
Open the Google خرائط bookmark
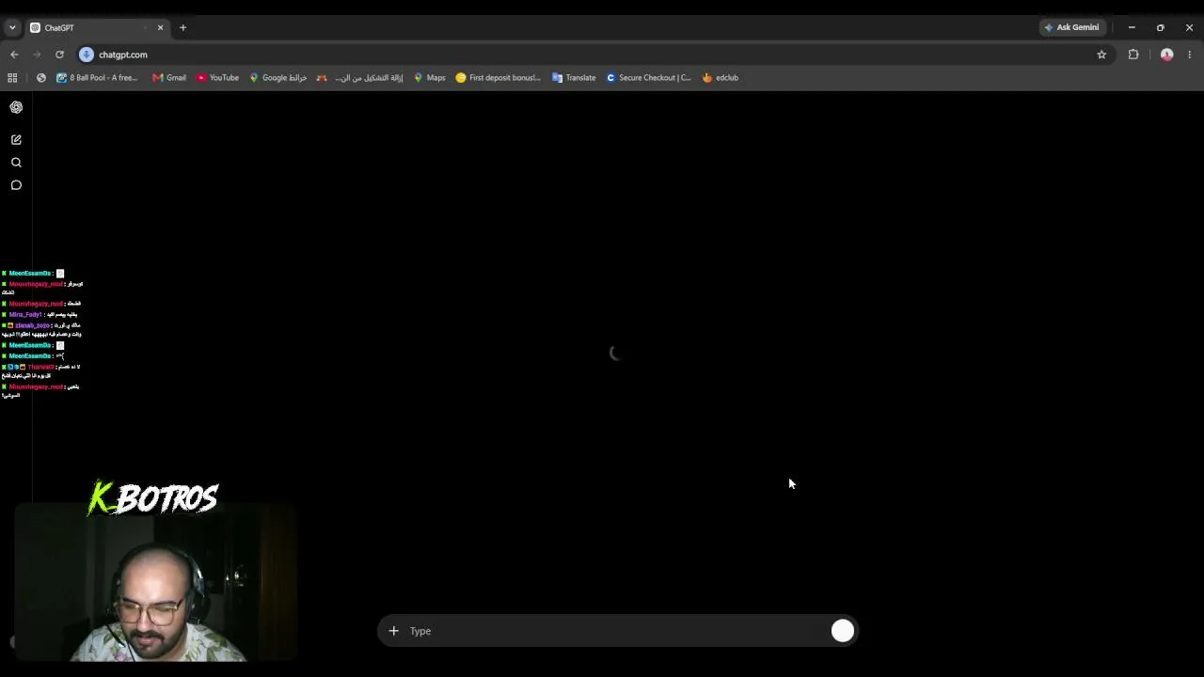pos(278,78)
